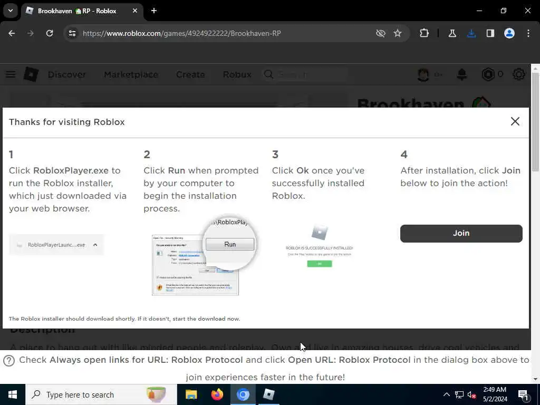
Task: Open Firefox from taskbar
Action: [x=217, y=394]
